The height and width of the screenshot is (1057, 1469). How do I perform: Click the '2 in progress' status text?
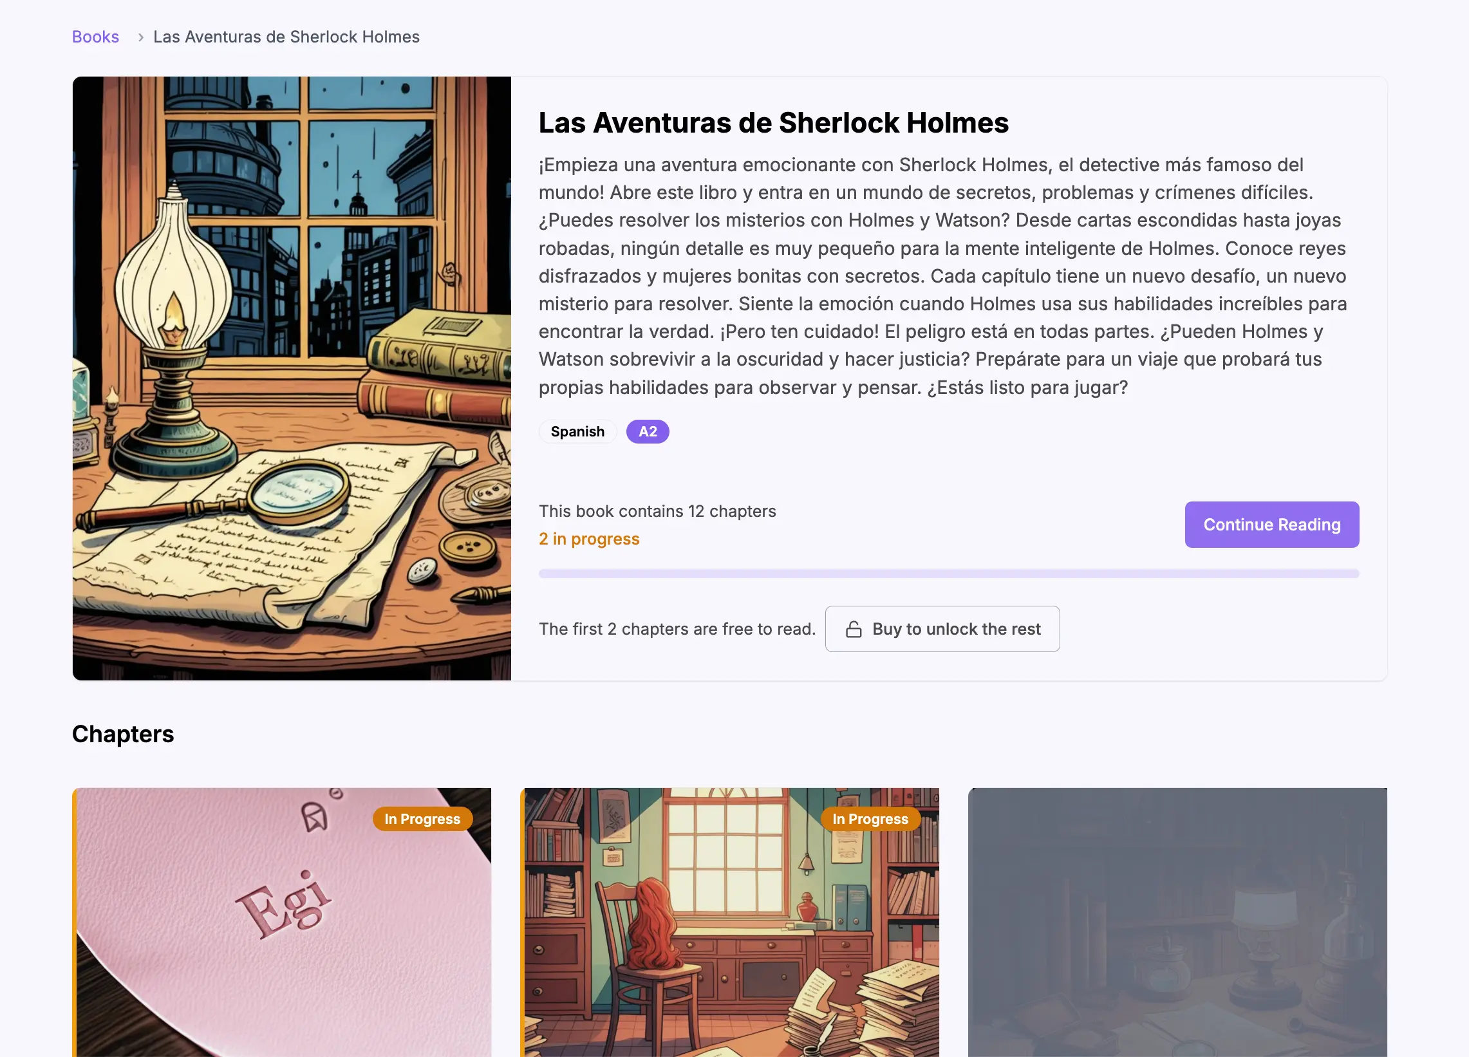(x=589, y=539)
